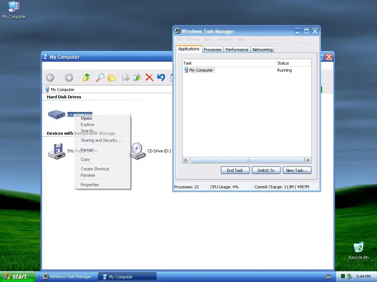Click the Forward arrow in My Computer toolbar
377x282 pixels.
click(x=69, y=77)
